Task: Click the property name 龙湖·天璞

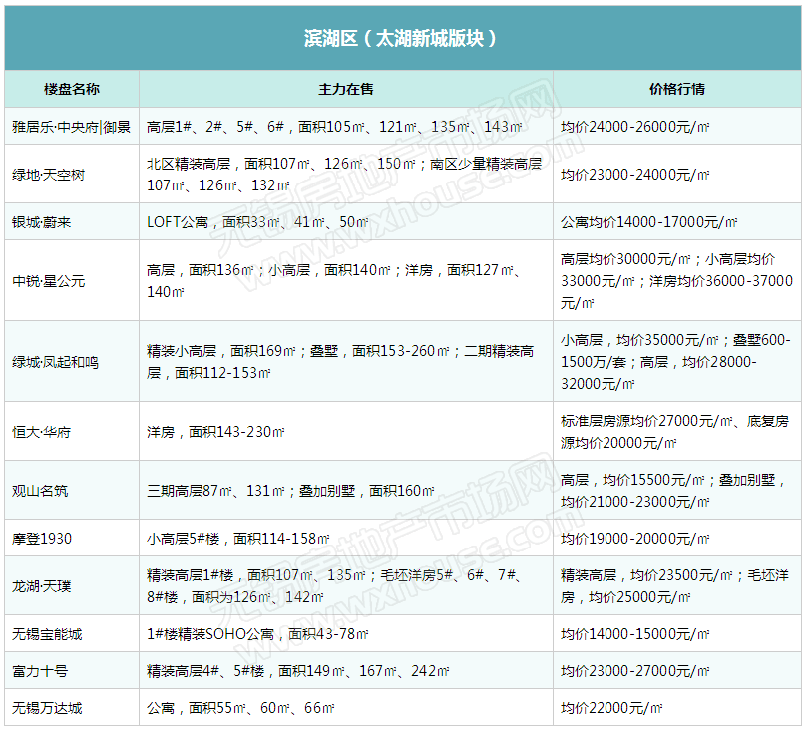Action: [41, 585]
